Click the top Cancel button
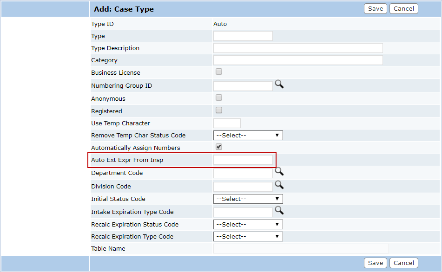 [x=403, y=8]
